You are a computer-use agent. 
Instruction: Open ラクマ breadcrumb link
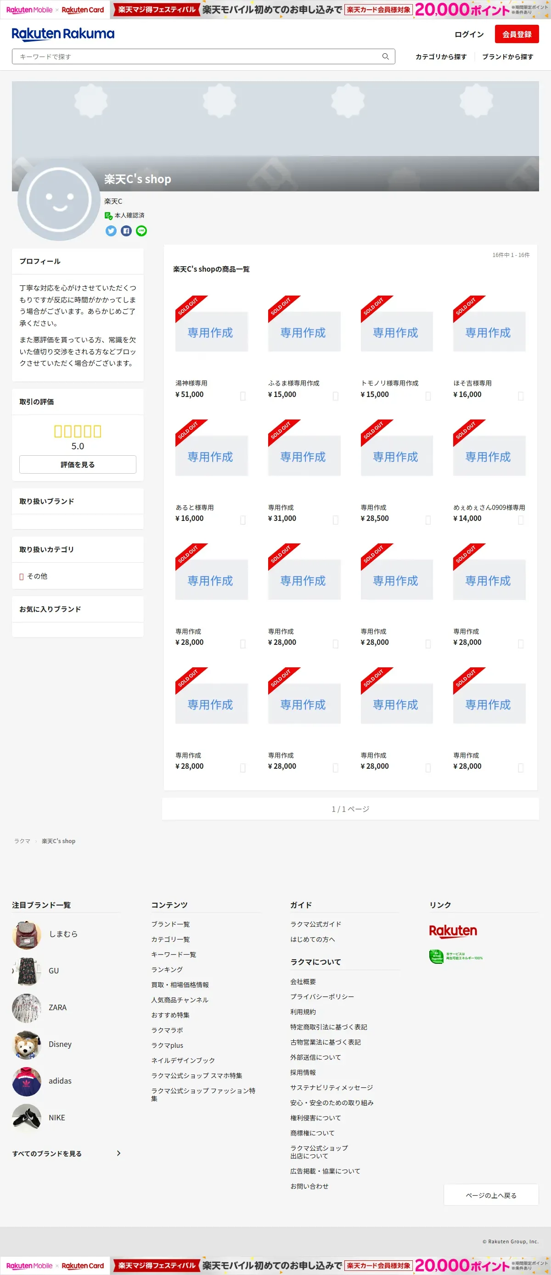click(x=22, y=841)
